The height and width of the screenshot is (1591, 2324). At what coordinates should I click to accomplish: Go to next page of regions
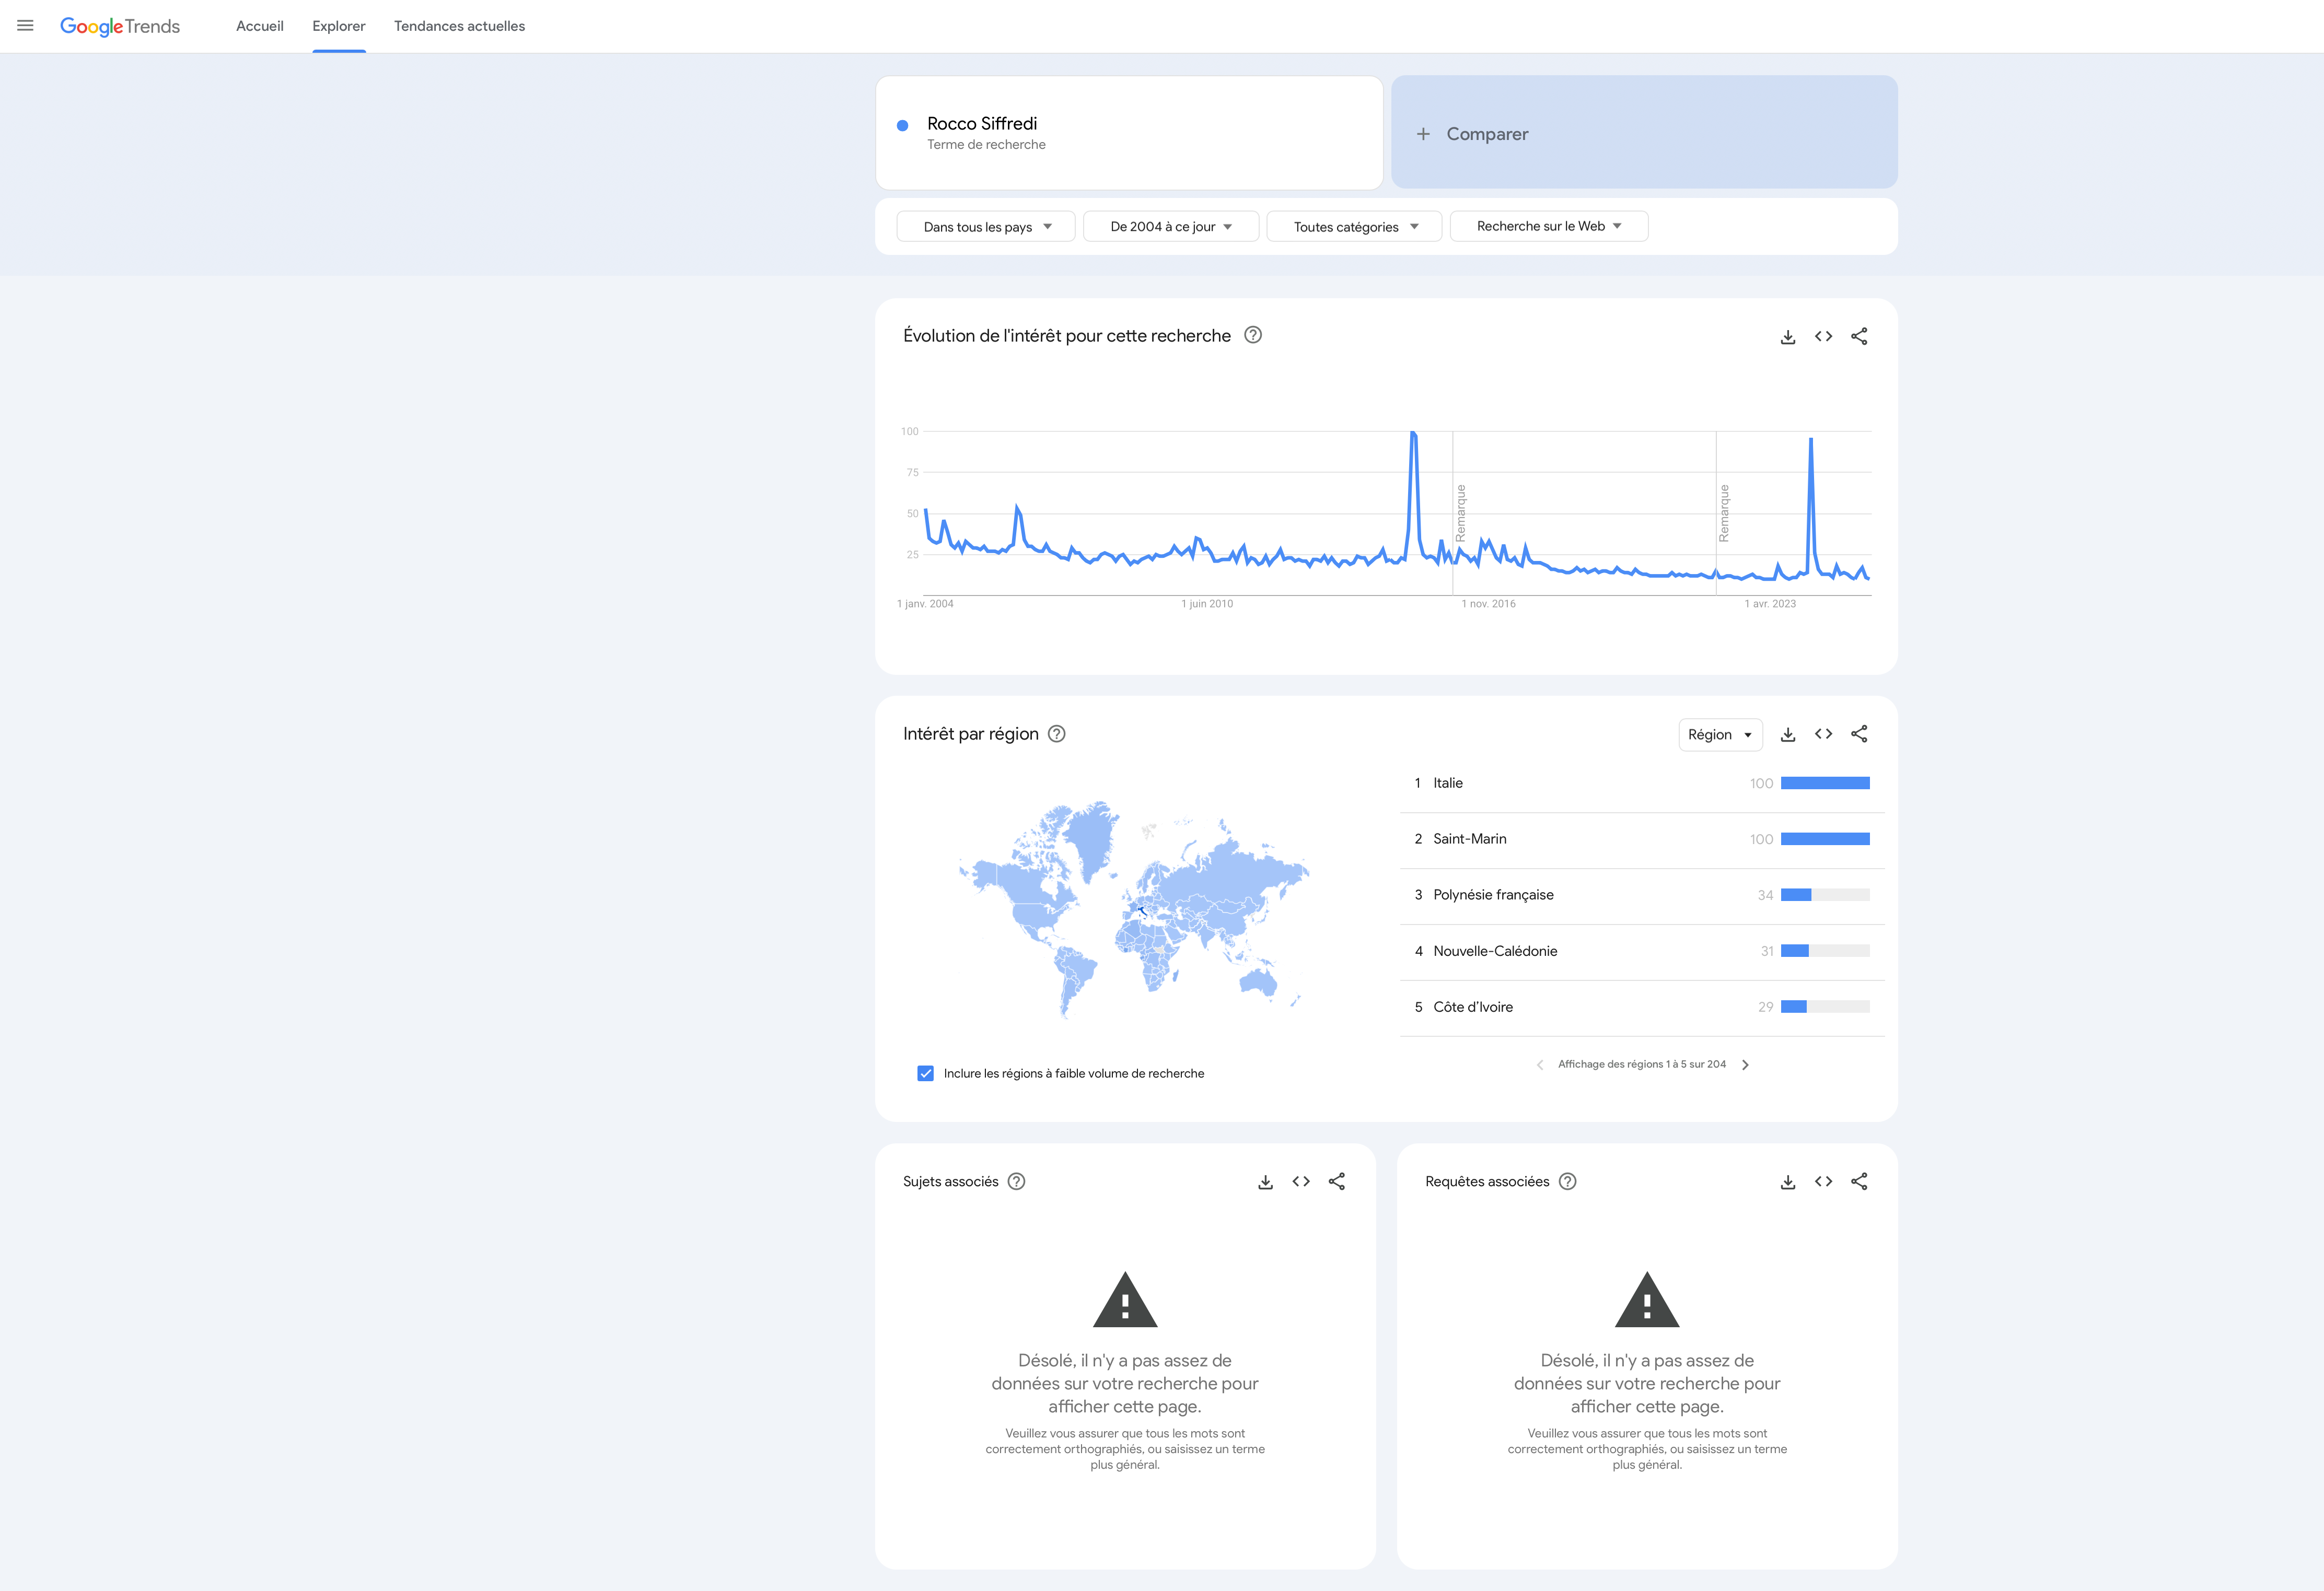pos(1745,1065)
